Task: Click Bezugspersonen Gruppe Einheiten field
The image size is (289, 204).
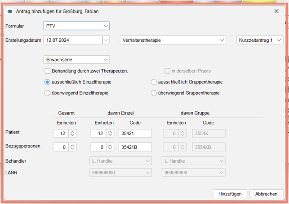Action: (171, 147)
